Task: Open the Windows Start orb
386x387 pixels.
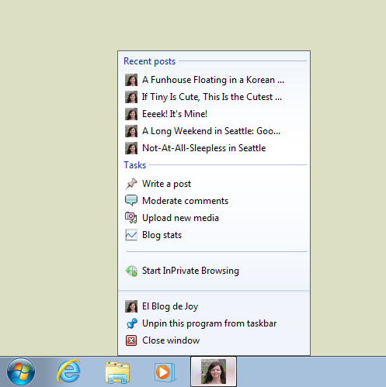Action: [21, 372]
